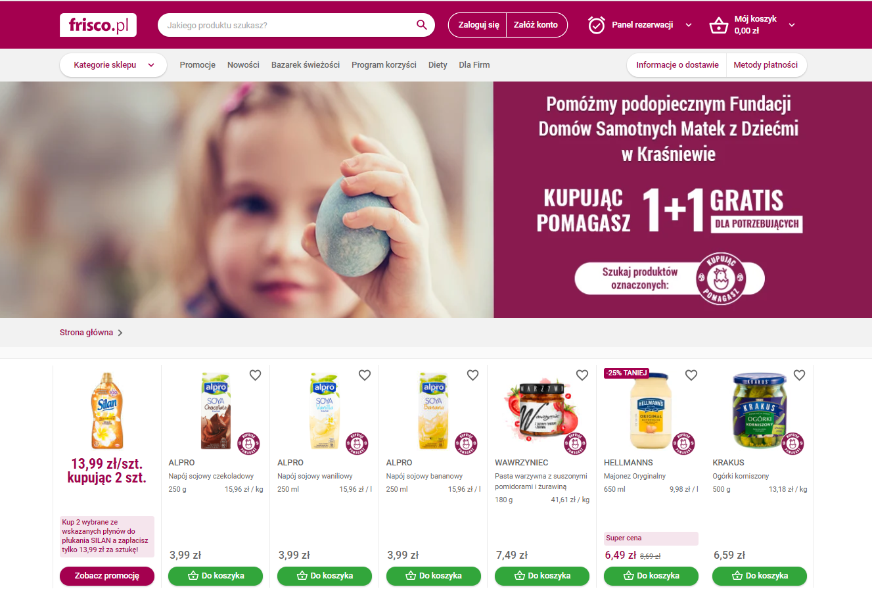
Task: Expand the Kategorie sklepu dropdown
Action: click(x=113, y=65)
